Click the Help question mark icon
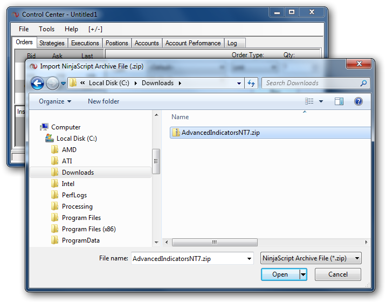Screen dimensions: 386x303 [359, 101]
